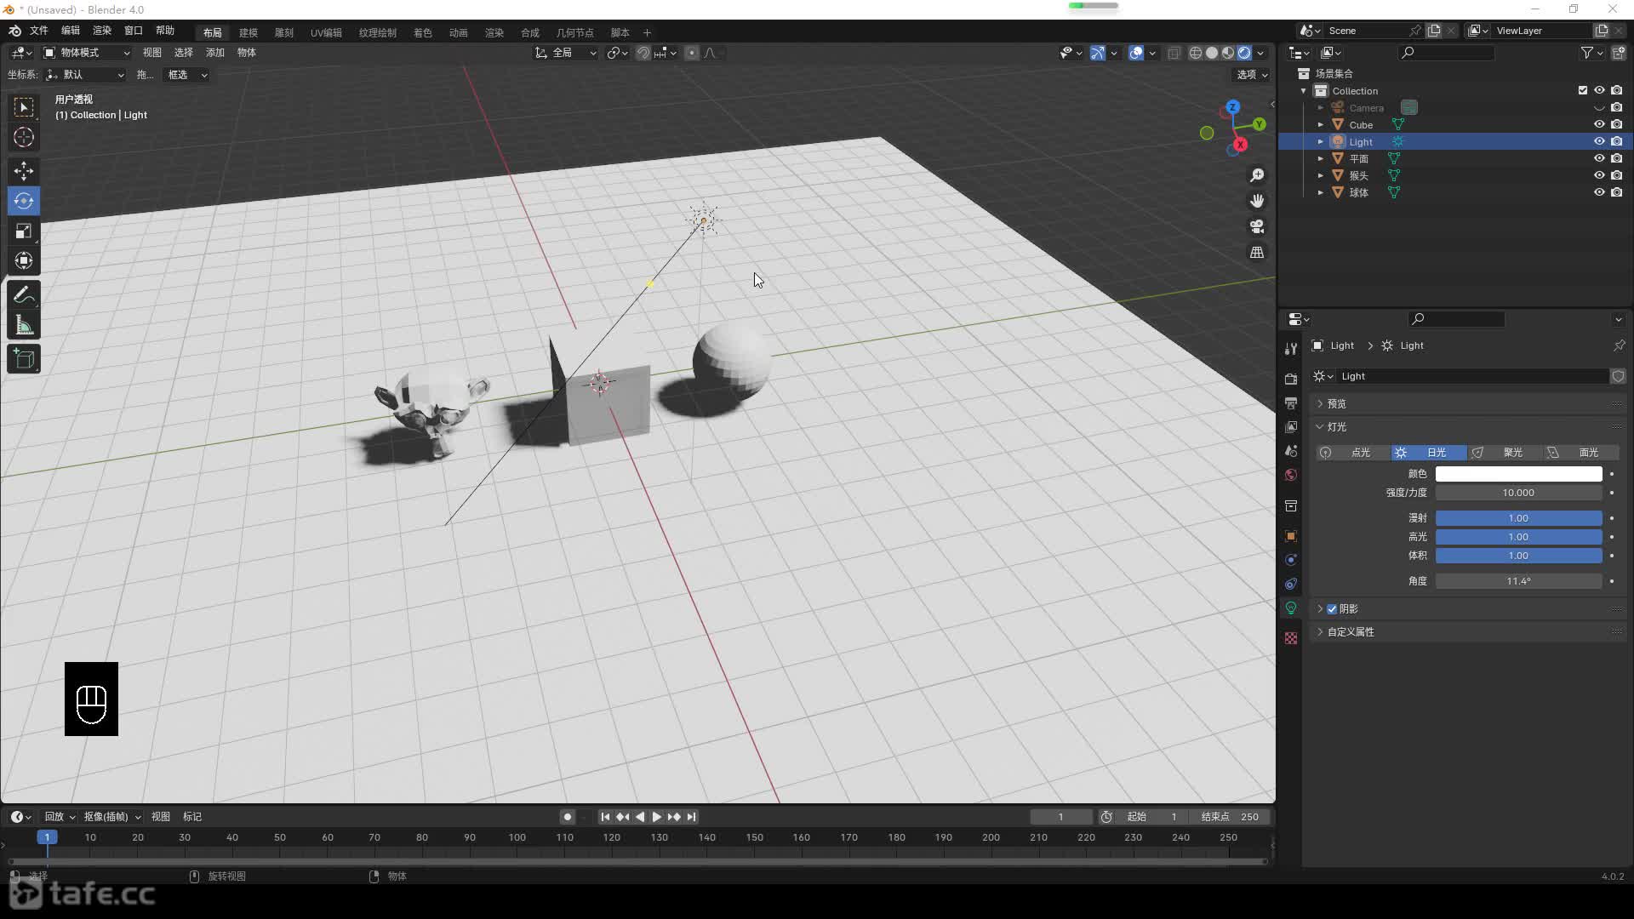Hide the 平面 object in viewport
1634x919 pixels.
tap(1599, 158)
